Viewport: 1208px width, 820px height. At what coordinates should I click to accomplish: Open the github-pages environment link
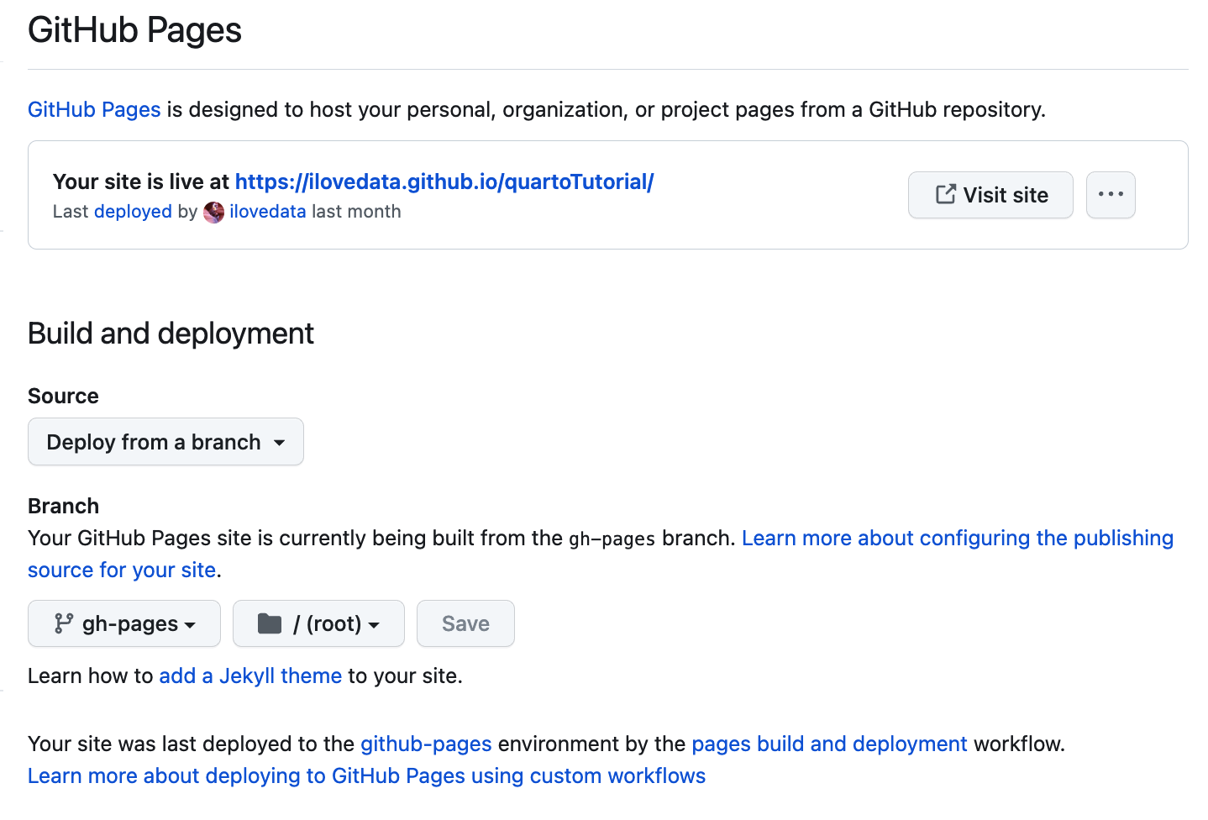pyautogui.click(x=426, y=744)
